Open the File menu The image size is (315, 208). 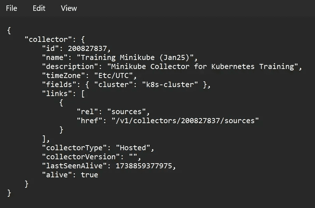11,8
